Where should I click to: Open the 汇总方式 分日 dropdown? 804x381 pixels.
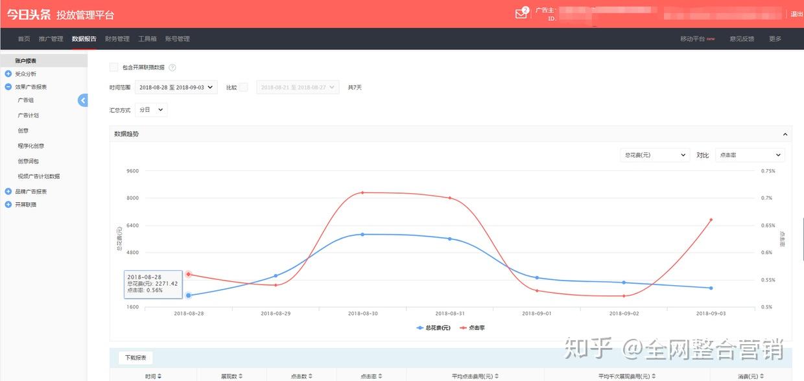tap(151, 110)
